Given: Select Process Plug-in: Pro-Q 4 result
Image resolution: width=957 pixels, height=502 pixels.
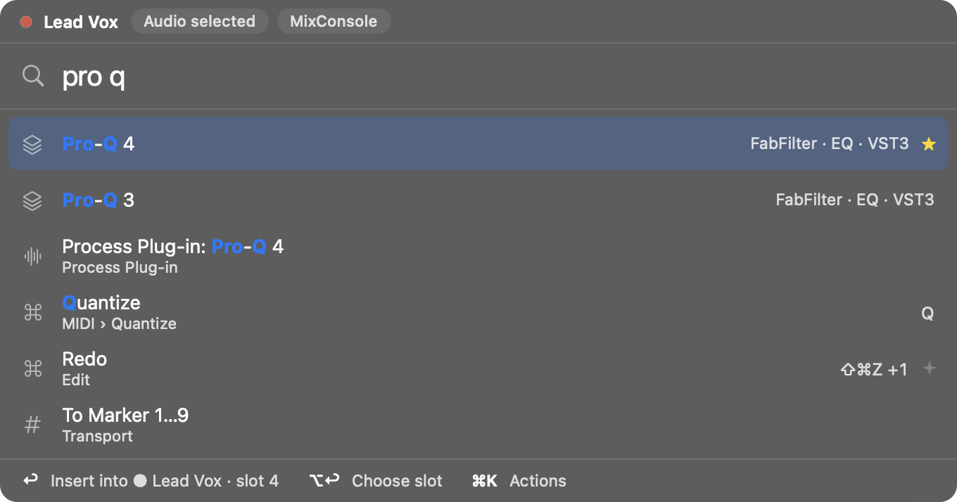Looking at the screenshot, I should pos(479,256).
